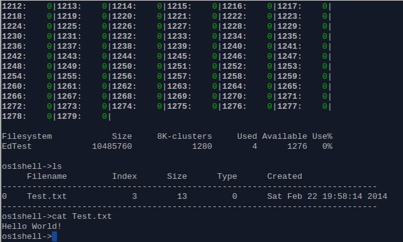Click cluster entry 1277 label
The height and width of the screenshot is (242, 403).
pyautogui.click(x=289, y=106)
